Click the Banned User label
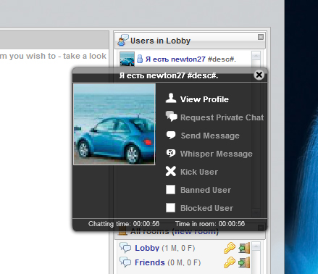The width and height of the screenshot is (318, 274). 206,190
